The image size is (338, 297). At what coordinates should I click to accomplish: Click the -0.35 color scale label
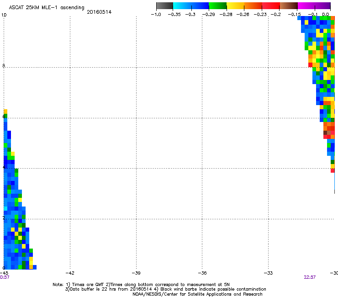(x=174, y=15)
